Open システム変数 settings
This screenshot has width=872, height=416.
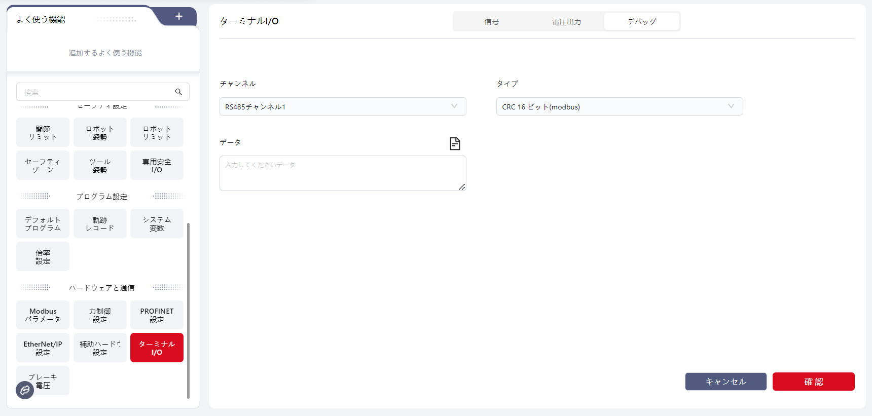click(157, 223)
